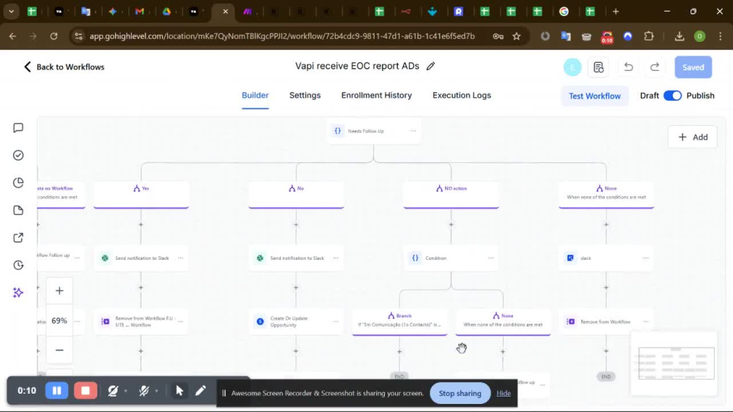
Task: Open options for Remove from Workflow F.U node
Action: click(x=180, y=321)
